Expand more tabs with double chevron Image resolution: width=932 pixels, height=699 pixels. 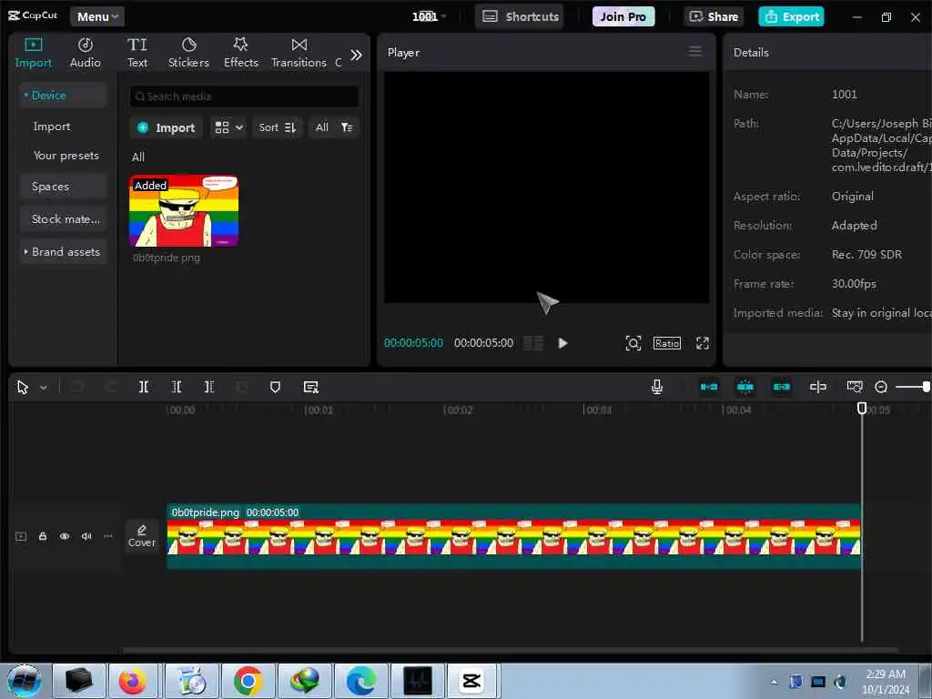(x=356, y=56)
